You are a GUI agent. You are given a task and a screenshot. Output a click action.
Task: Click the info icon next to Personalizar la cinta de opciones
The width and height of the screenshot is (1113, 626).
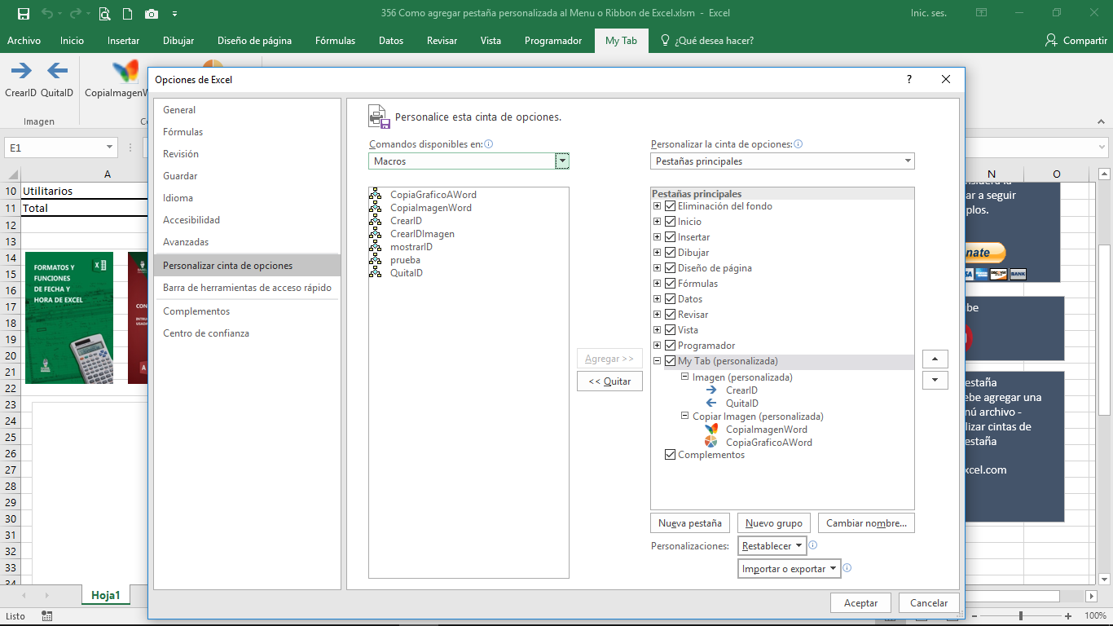(x=798, y=144)
